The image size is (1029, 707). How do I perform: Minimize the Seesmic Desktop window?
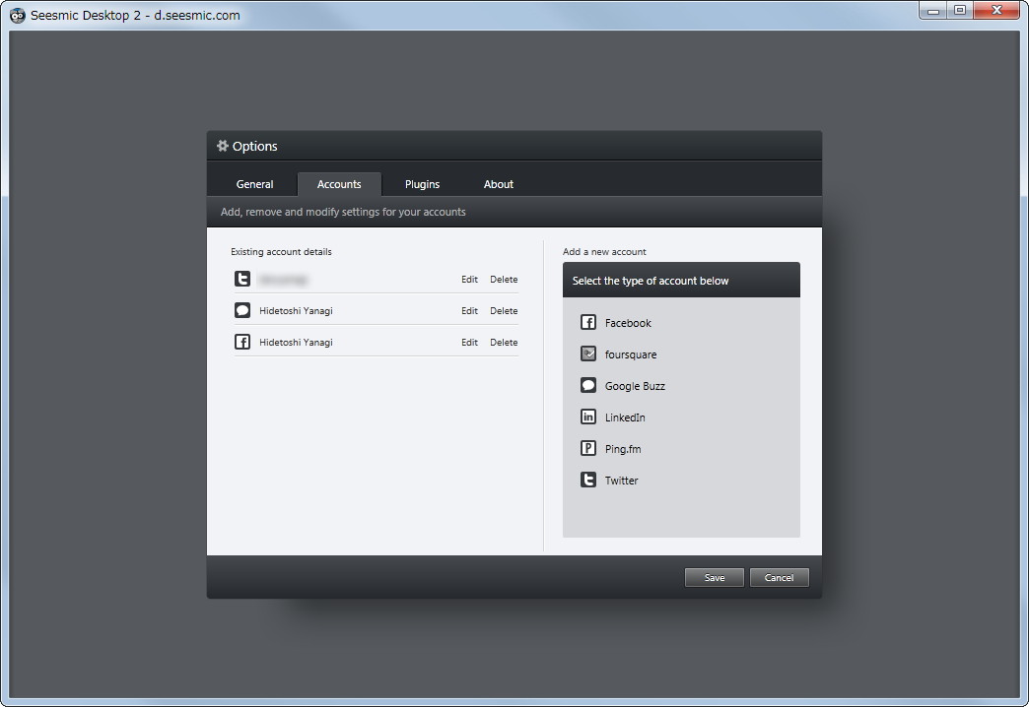point(932,11)
